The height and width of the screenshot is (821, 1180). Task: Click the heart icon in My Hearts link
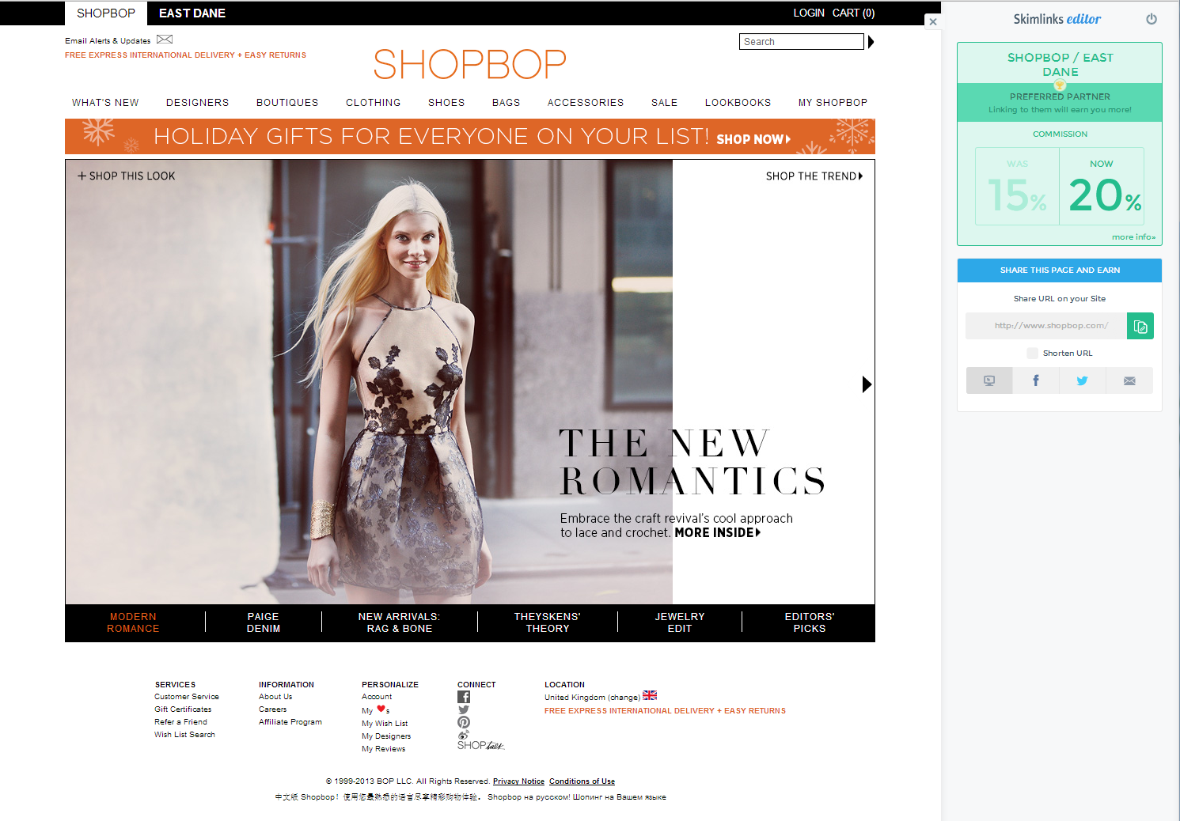381,709
